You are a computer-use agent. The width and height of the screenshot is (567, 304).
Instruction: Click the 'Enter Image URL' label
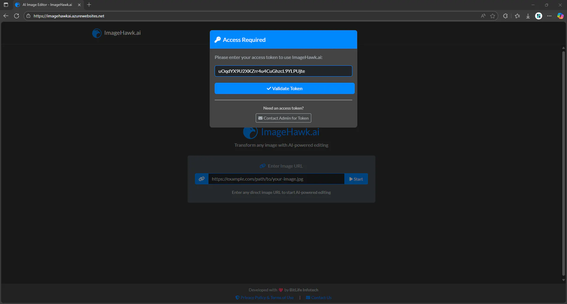pos(285,166)
